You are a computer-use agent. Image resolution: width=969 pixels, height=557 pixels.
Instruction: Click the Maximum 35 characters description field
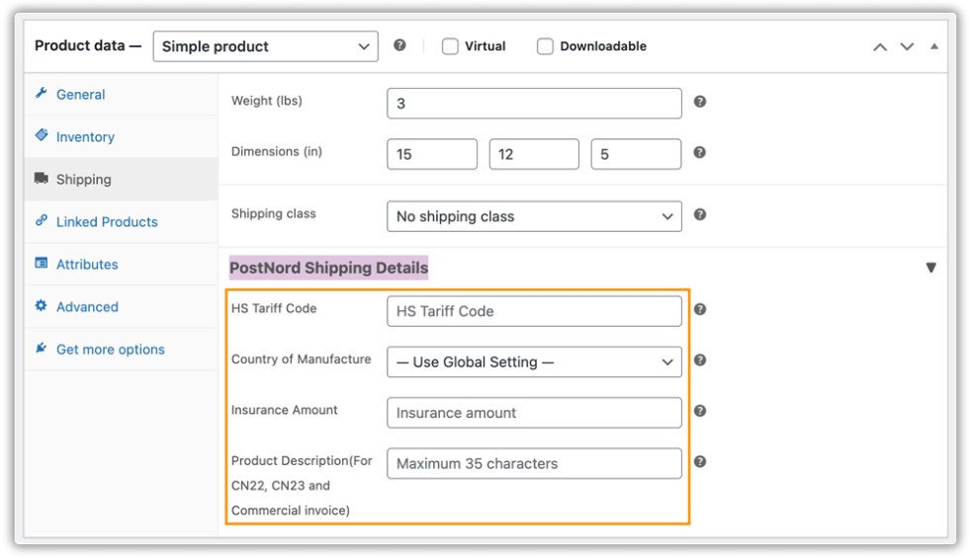point(535,463)
